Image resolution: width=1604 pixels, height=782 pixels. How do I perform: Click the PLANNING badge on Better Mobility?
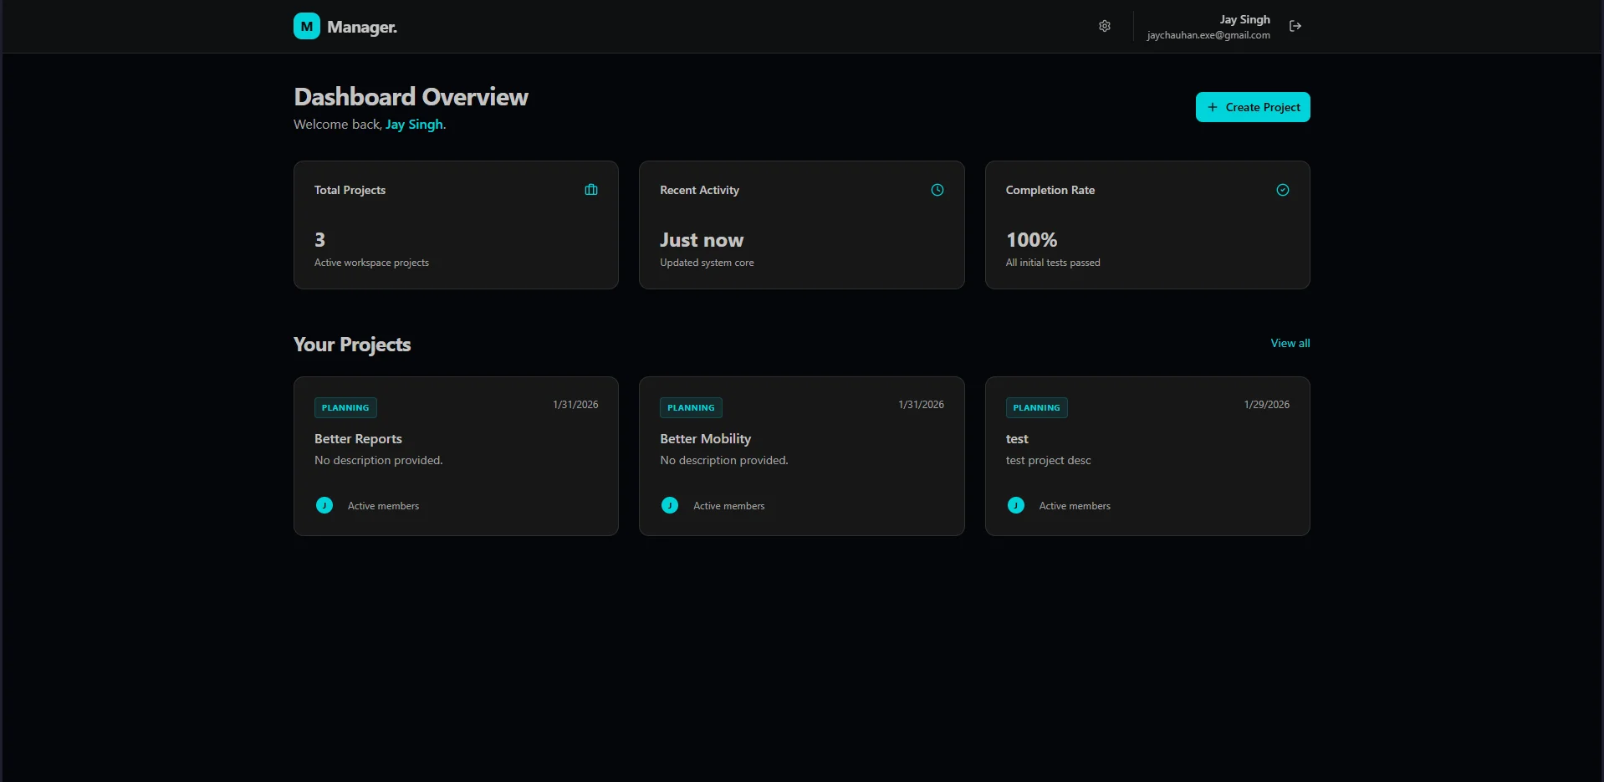coord(691,407)
